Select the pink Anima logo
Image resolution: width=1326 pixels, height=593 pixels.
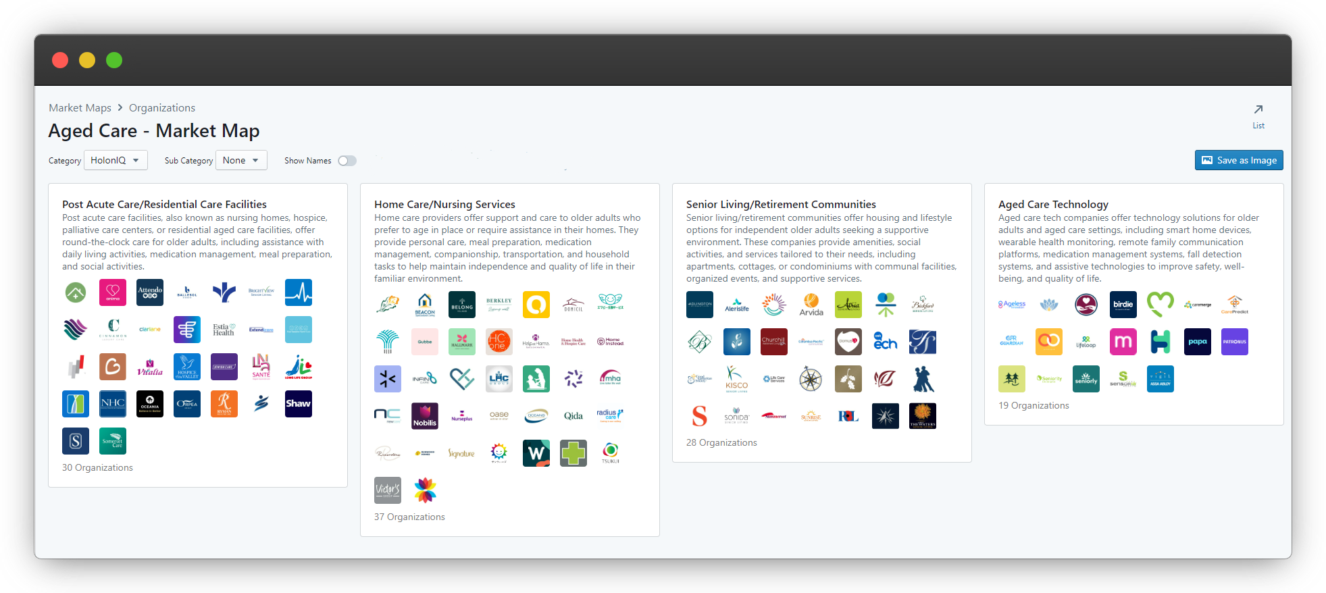[113, 292]
